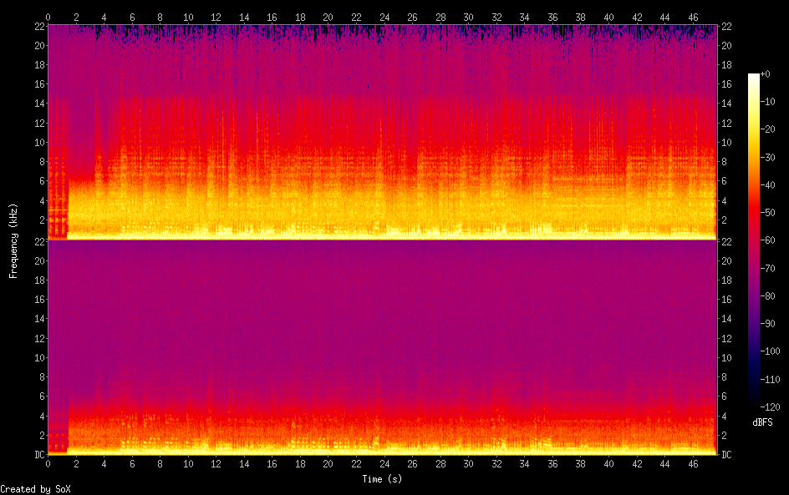
Task: Click the "-120" color scale label
Action: [x=770, y=407]
